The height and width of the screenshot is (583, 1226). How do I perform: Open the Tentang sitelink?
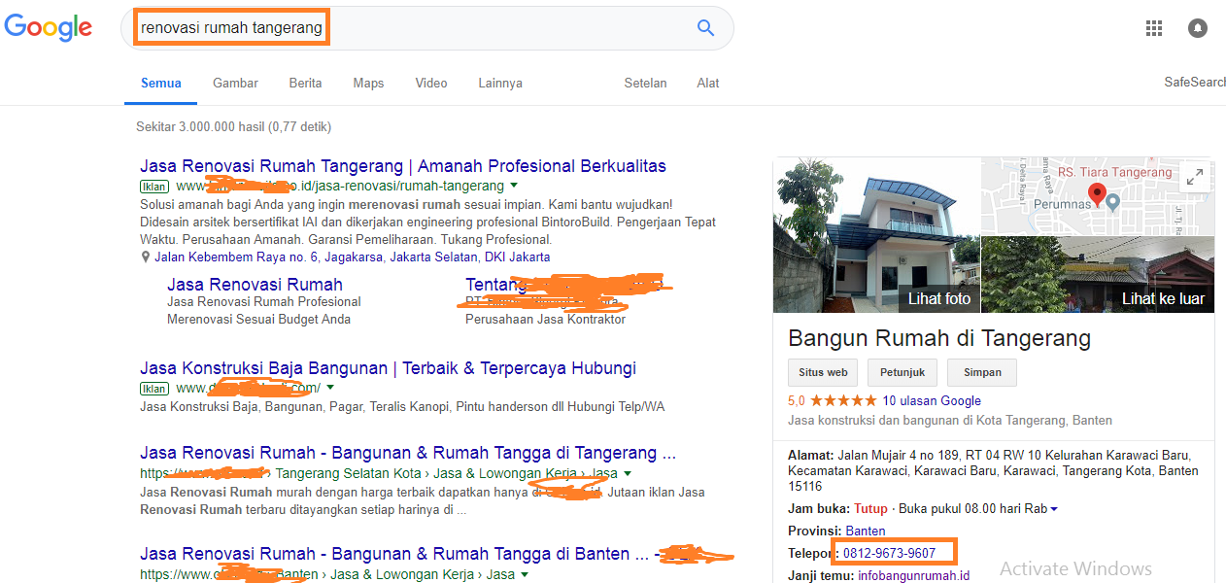(x=494, y=285)
